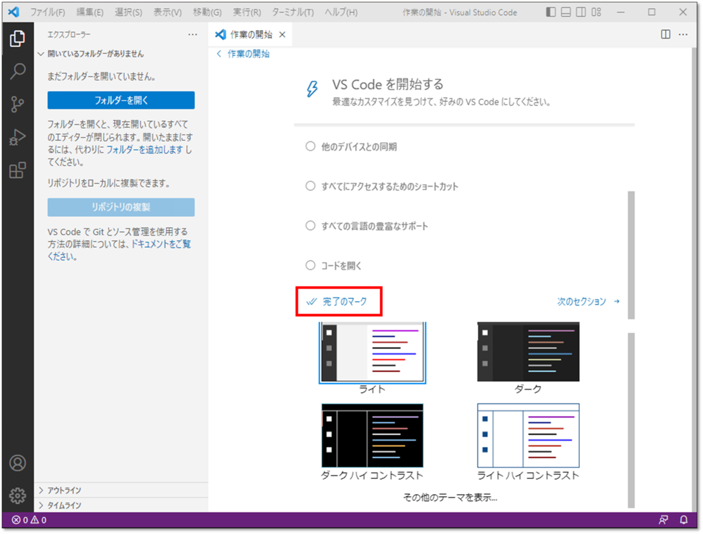Open the feedback icon in status bar
The width and height of the screenshot is (703, 534).
click(663, 520)
